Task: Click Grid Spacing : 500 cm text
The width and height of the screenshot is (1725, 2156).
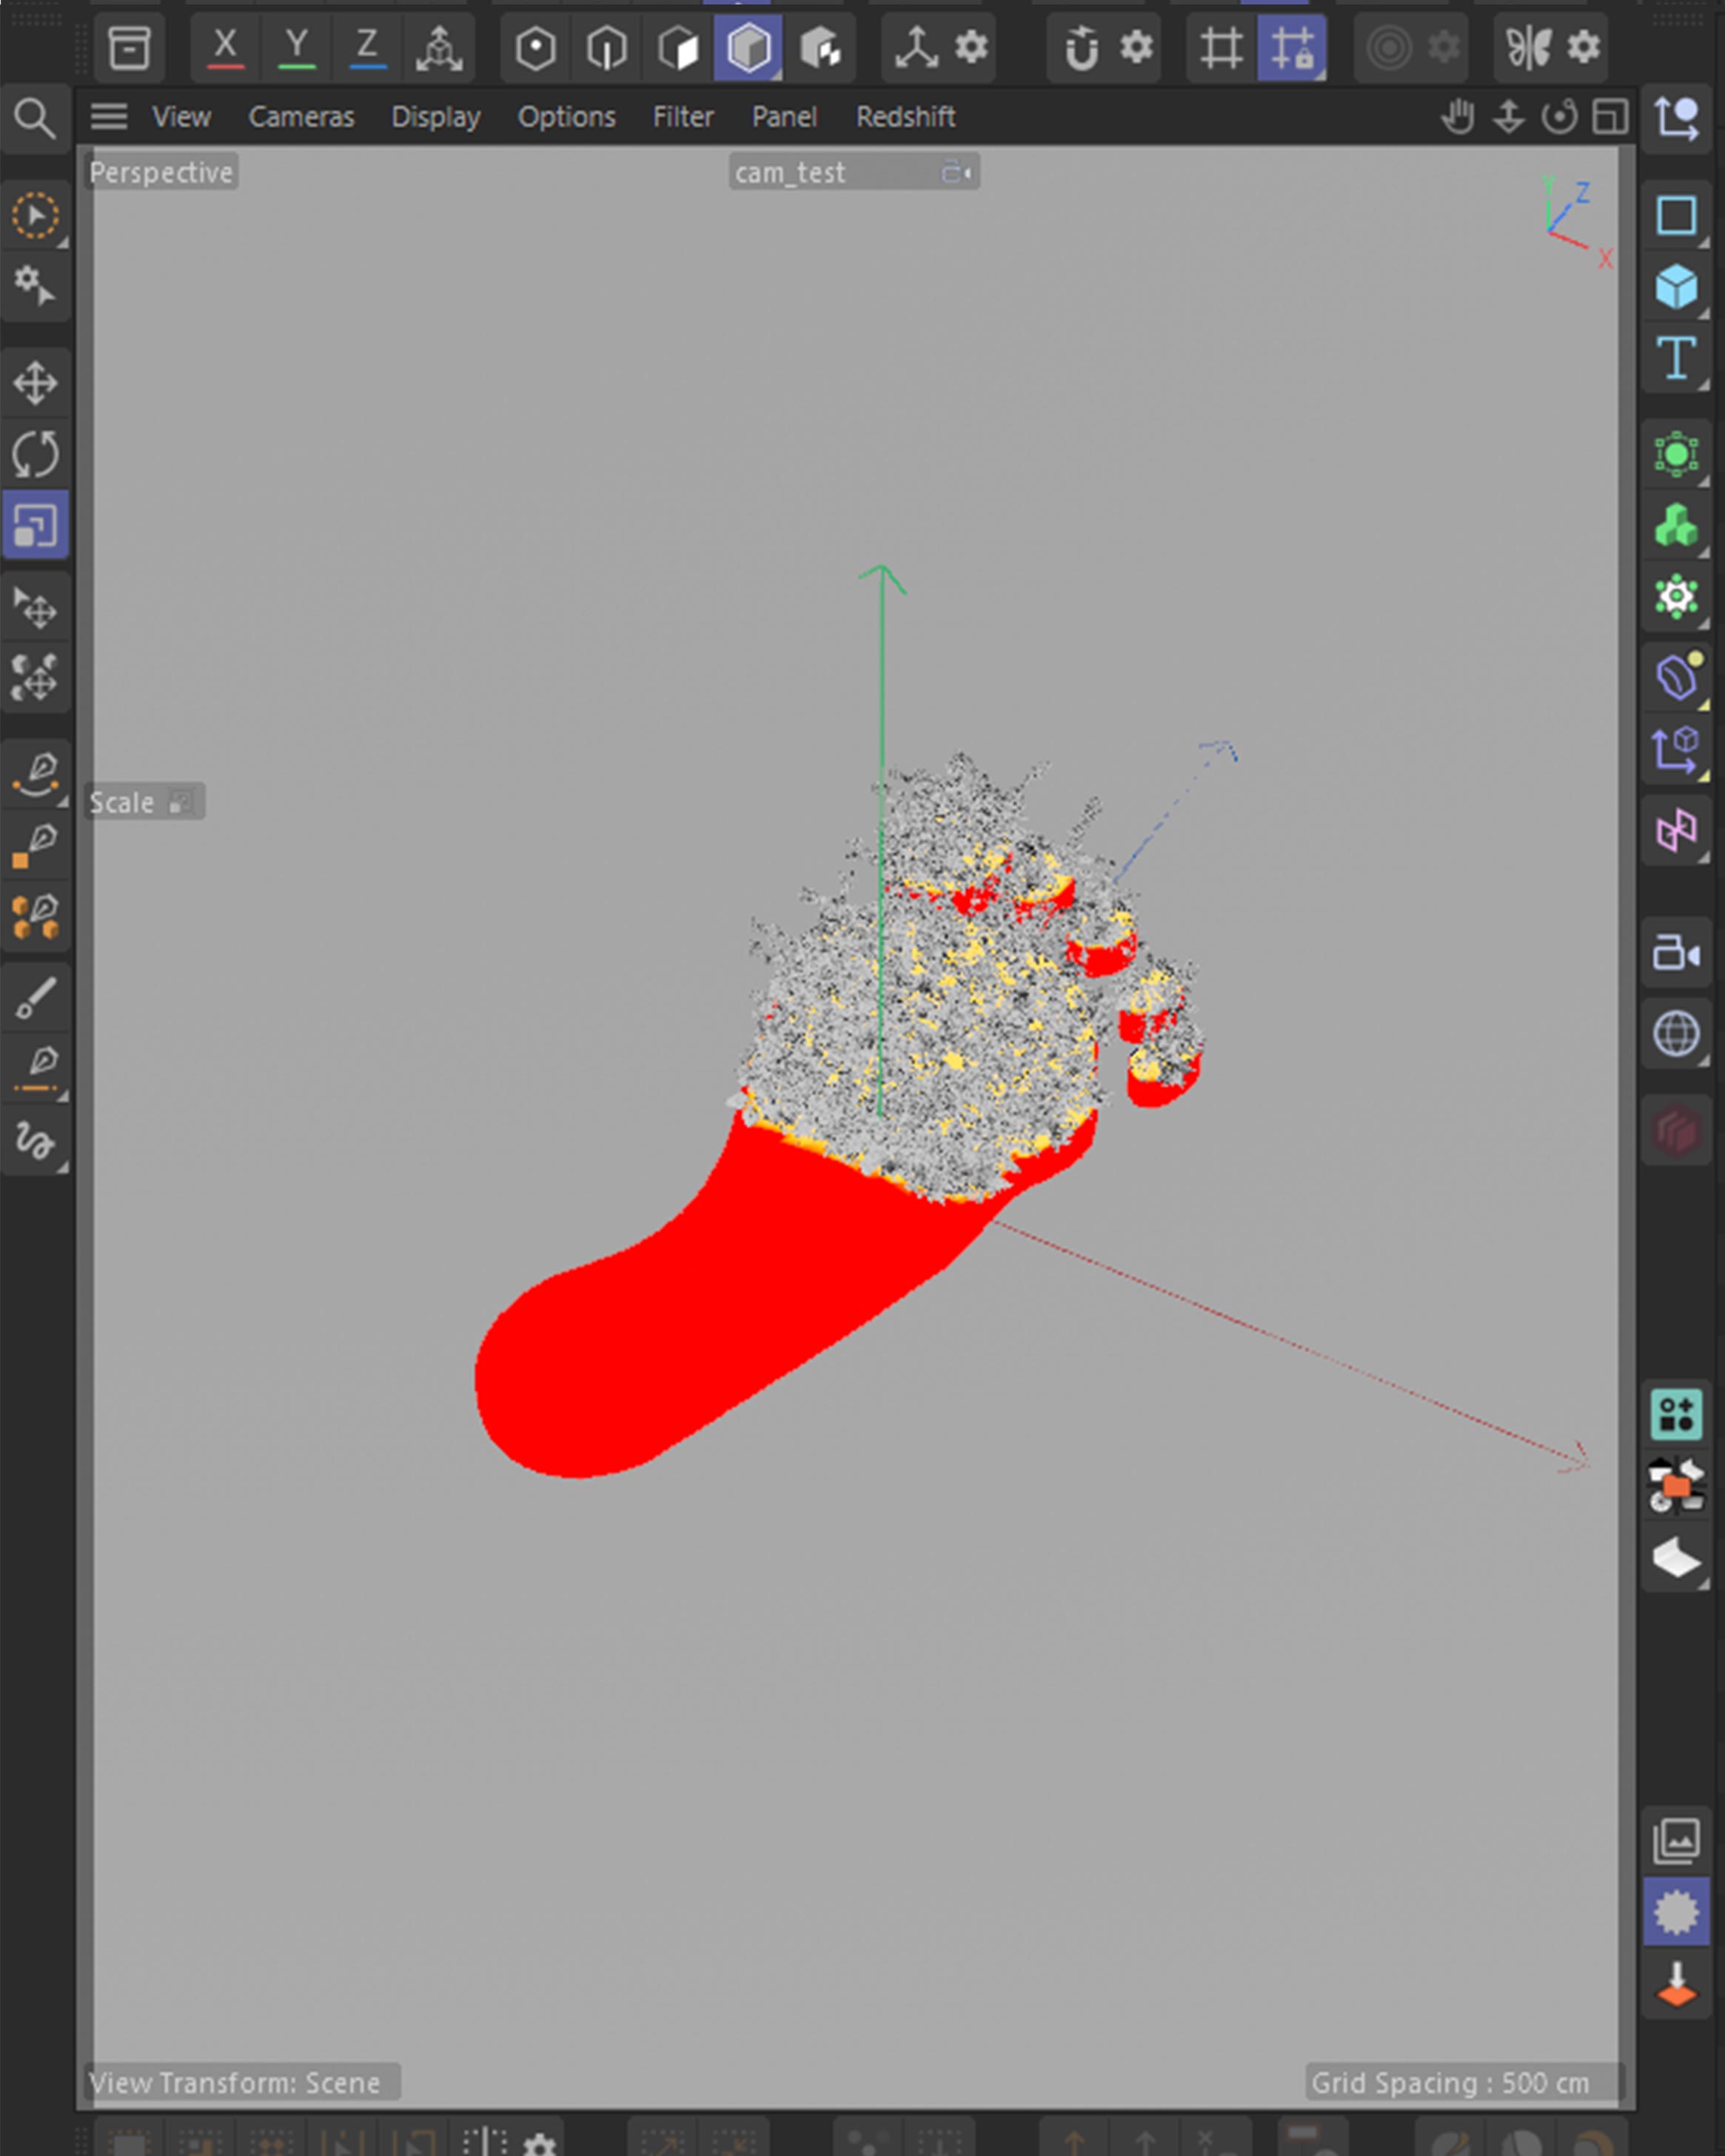Action: 1450,2083
